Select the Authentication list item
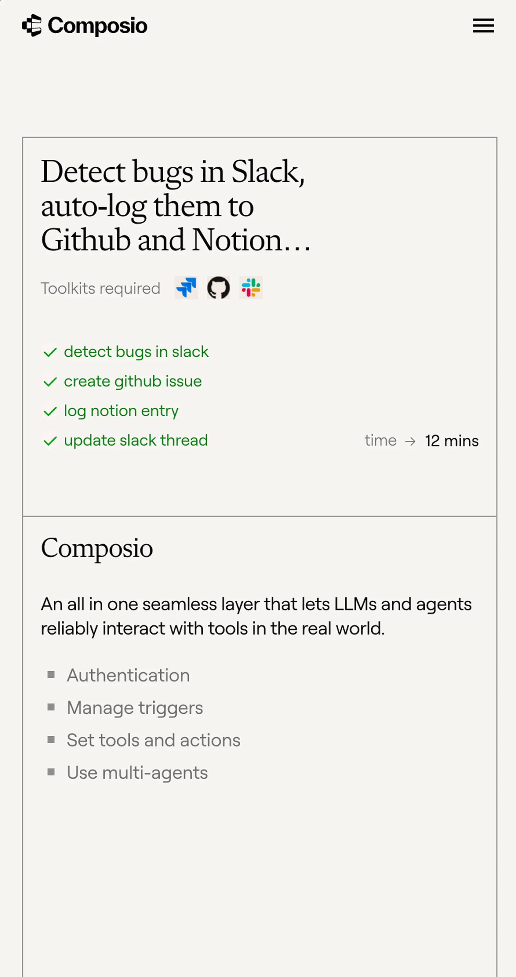This screenshot has height=977, width=516. point(128,675)
